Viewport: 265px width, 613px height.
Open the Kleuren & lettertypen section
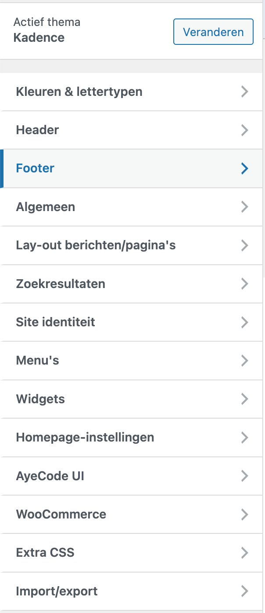(x=79, y=91)
